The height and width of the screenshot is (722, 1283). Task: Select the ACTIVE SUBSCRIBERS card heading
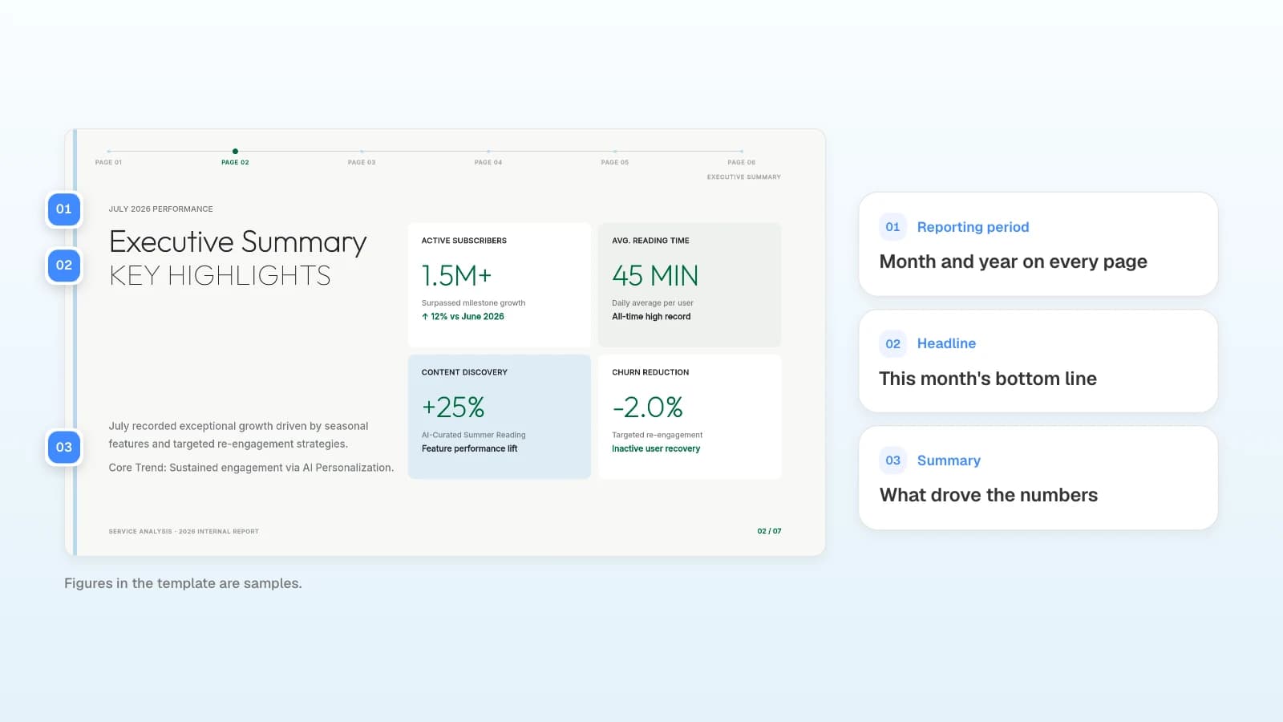coord(464,241)
